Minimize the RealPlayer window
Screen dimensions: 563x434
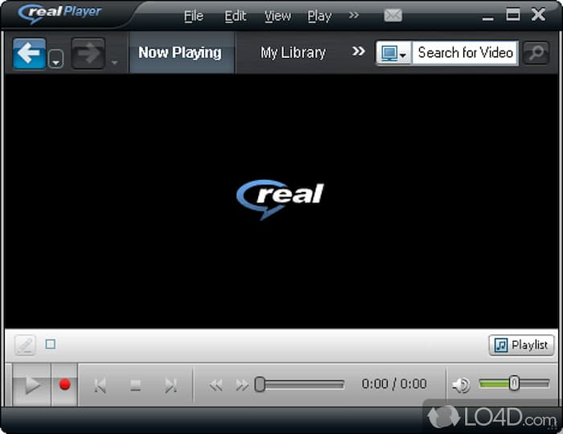pyautogui.click(x=487, y=18)
